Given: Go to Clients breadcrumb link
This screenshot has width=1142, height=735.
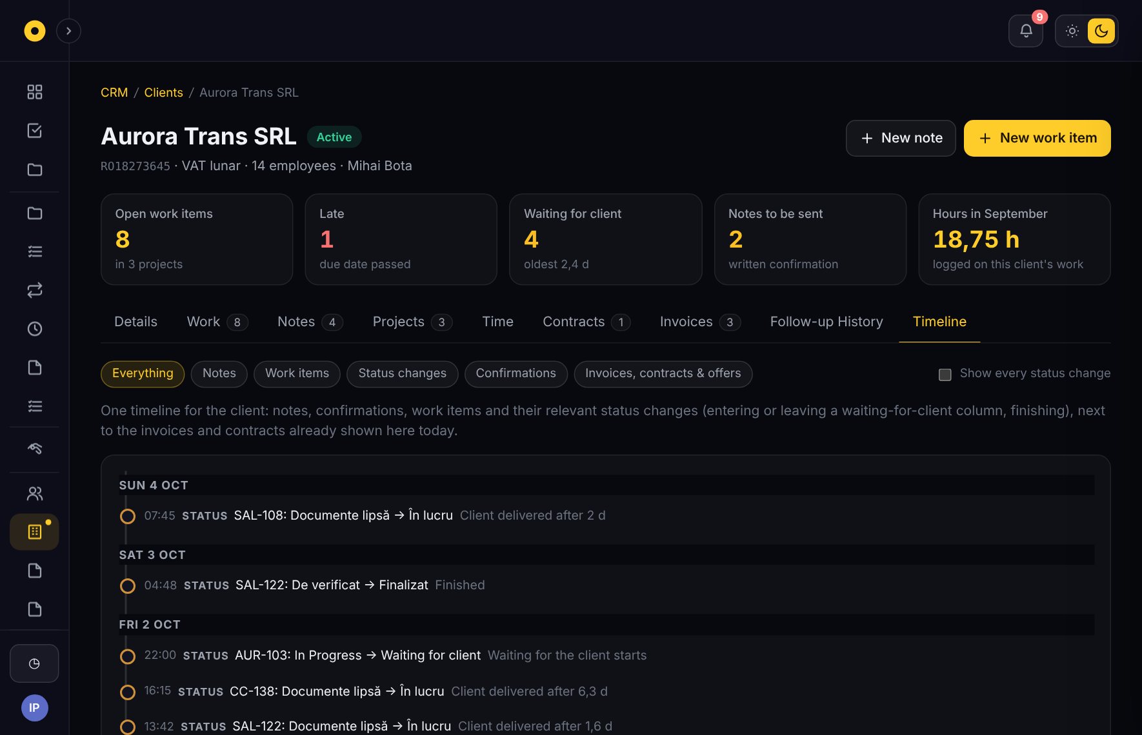Looking at the screenshot, I should pyautogui.click(x=164, y=93).
